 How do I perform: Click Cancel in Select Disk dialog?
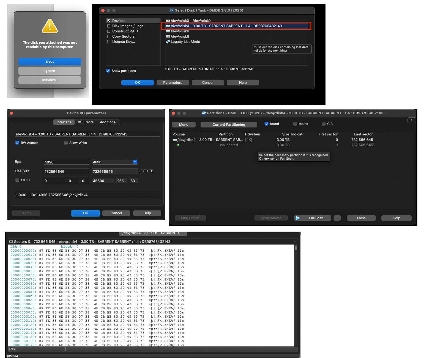tap(208, 83)
